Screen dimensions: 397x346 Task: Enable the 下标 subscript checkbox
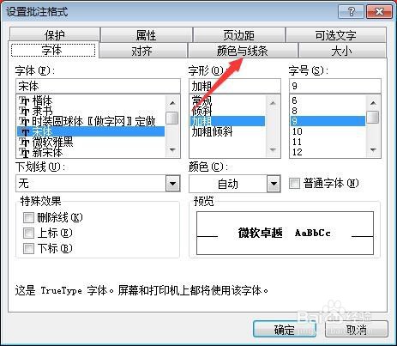(x=28, y=248)
